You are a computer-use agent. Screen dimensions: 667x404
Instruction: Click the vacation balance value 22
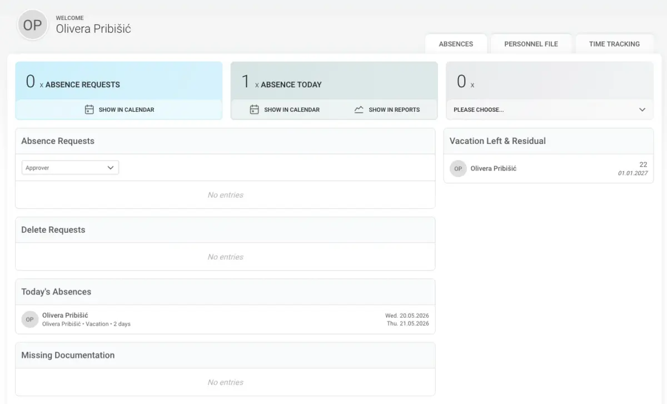coord(643,164)
